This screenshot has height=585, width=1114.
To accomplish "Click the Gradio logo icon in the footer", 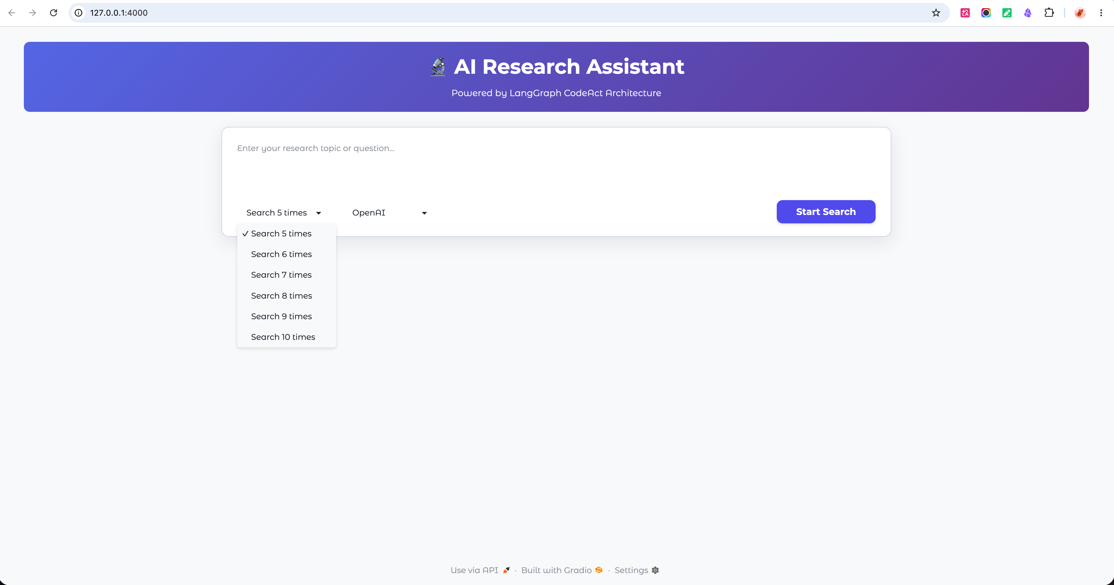I will tap(599, 570).
